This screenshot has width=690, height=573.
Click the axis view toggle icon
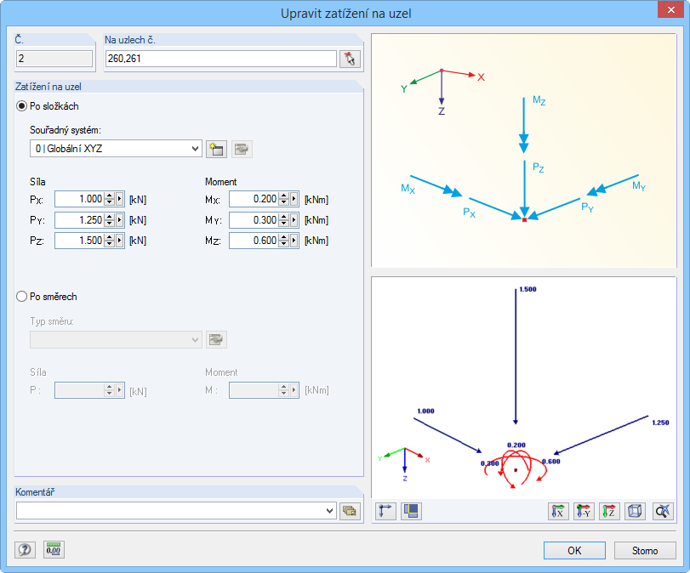click(x=386, y=512)
